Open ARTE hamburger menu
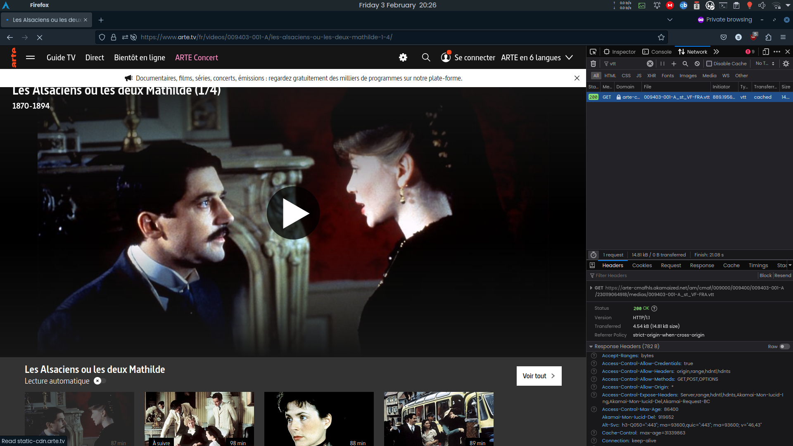The width and height of the screenshot is (793, 446). [x=30, y=57]
